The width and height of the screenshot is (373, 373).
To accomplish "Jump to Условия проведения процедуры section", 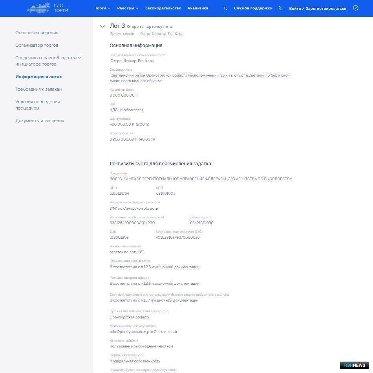I will pos(37,105).
